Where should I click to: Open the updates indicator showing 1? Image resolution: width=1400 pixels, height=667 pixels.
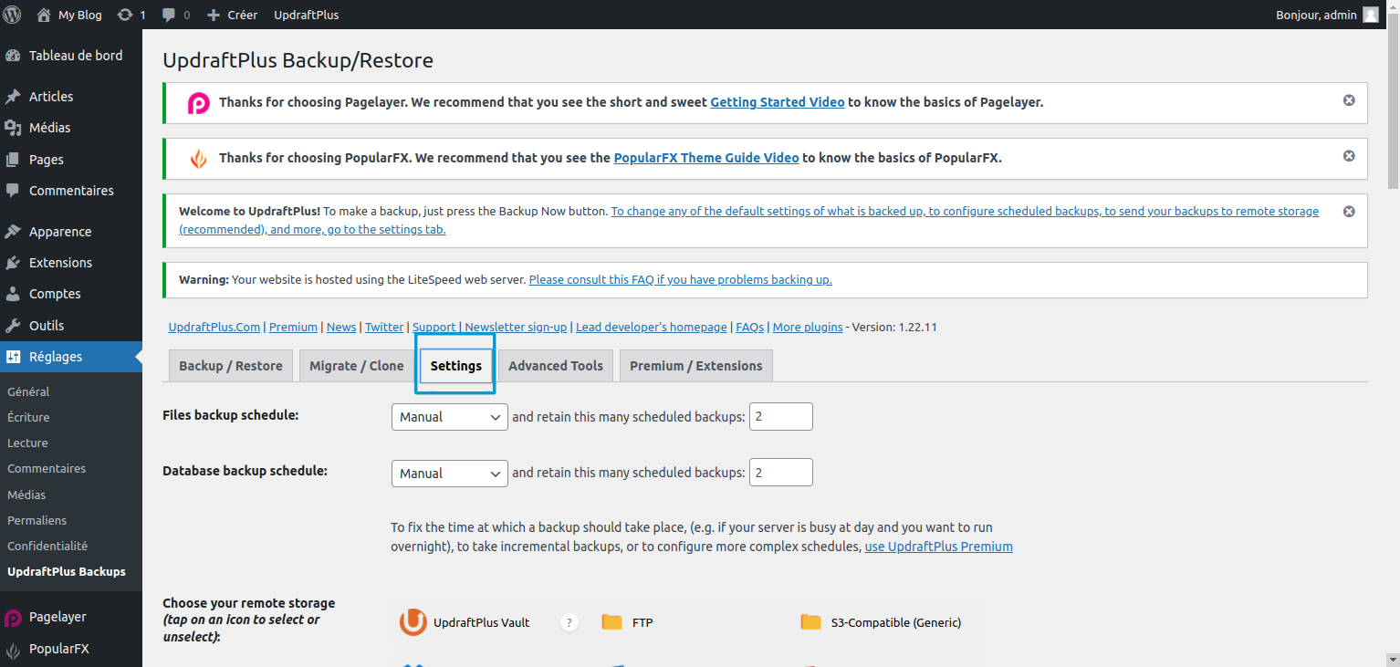pos(131,15)
